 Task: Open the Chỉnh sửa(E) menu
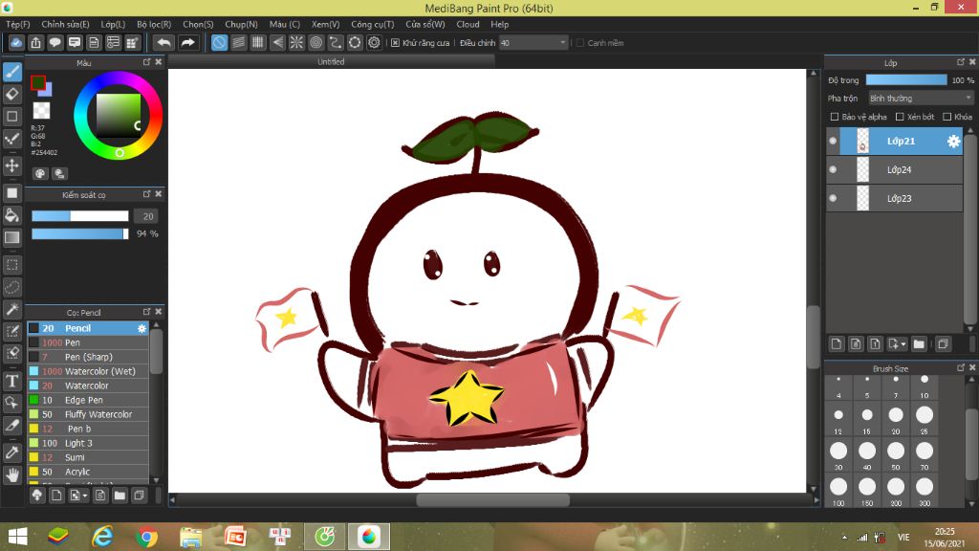click(x=66, y=24)
